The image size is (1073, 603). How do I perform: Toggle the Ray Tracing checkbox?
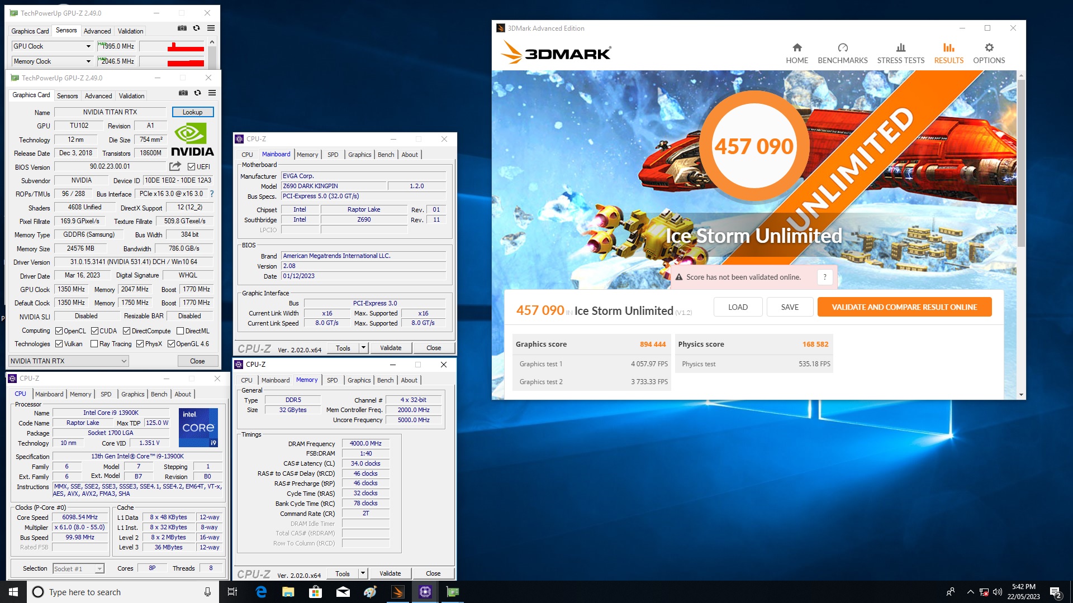pyautogui.click(x=94, y=344)
